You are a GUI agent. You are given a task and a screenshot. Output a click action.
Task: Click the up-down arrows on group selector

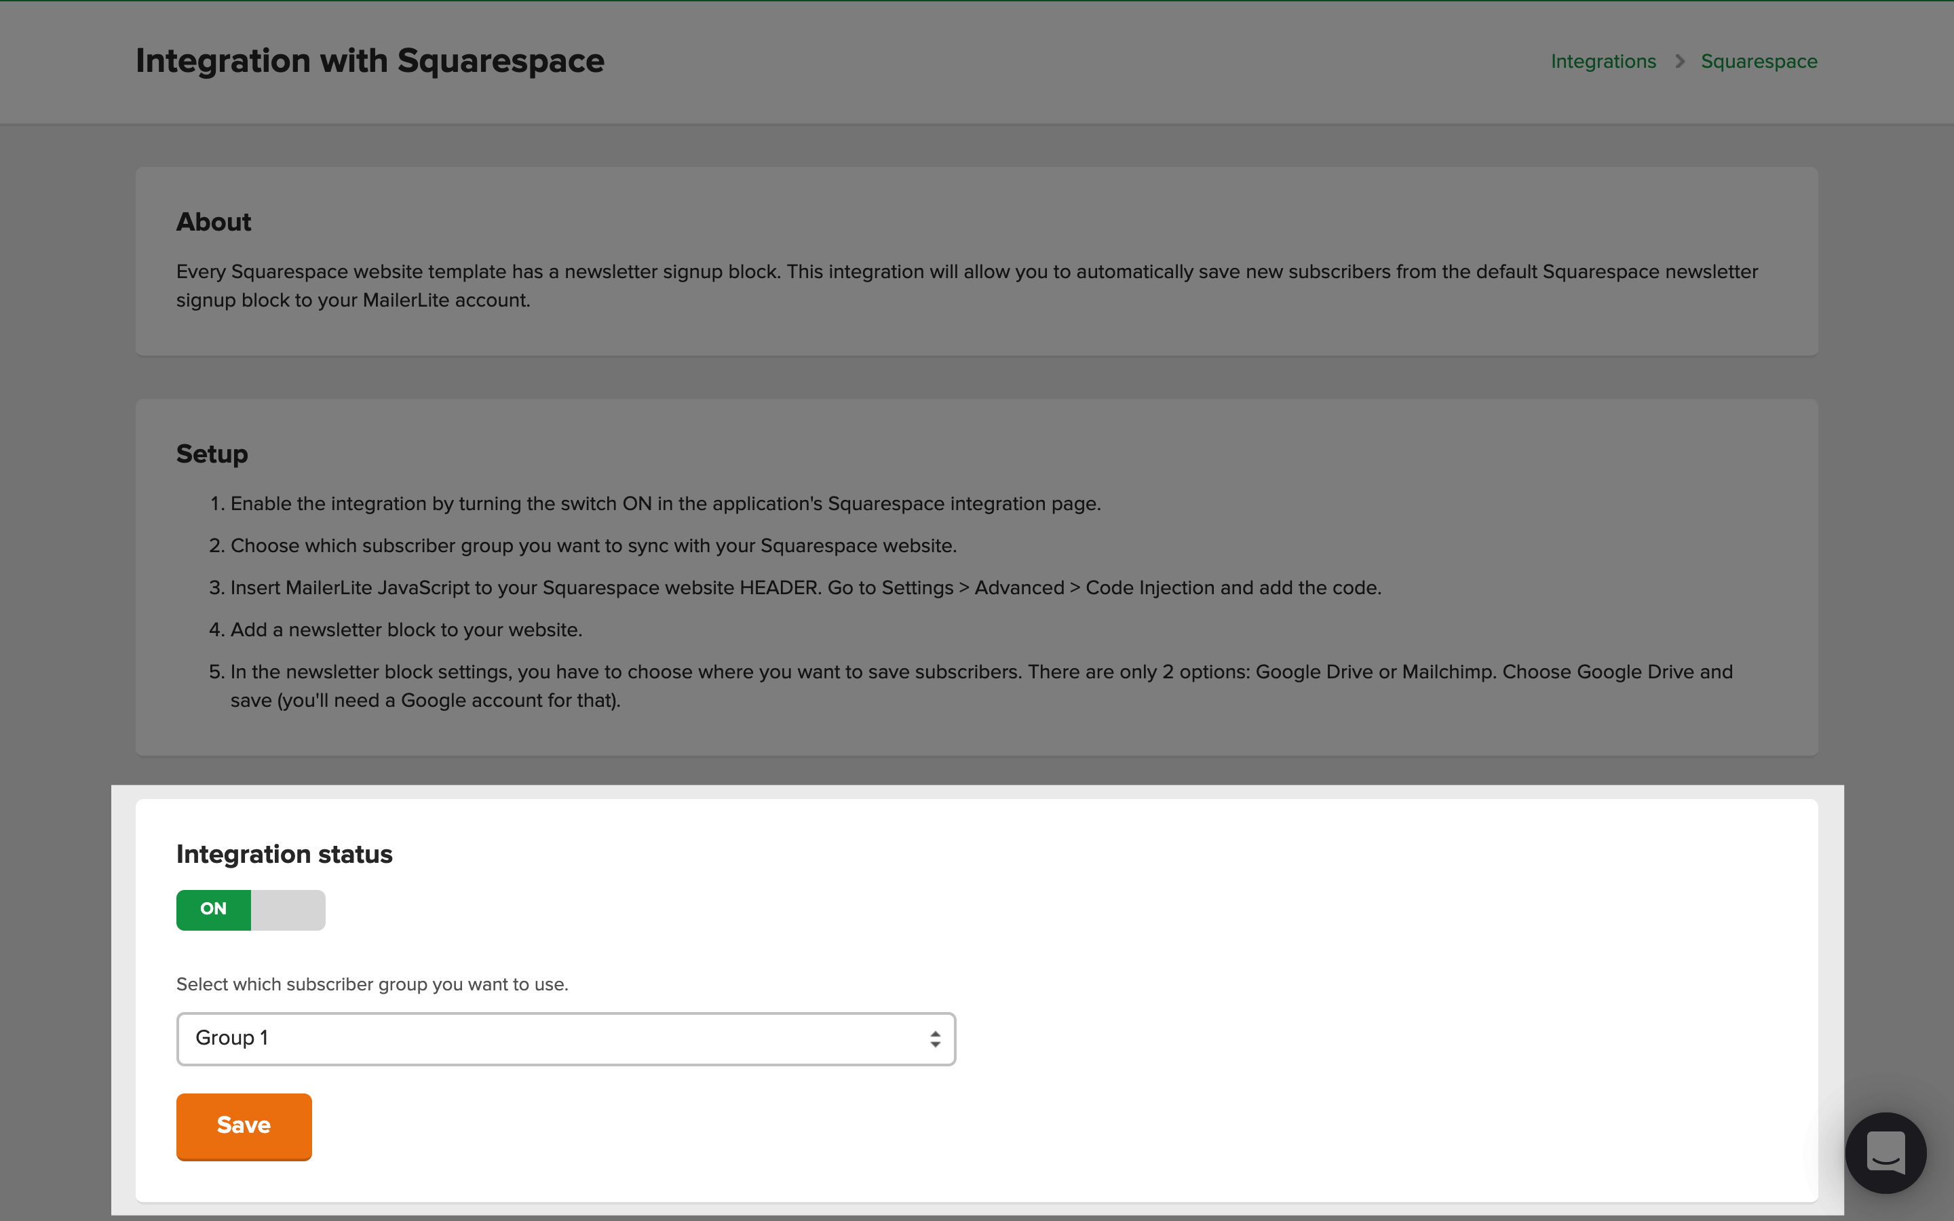coord(934,1039)
